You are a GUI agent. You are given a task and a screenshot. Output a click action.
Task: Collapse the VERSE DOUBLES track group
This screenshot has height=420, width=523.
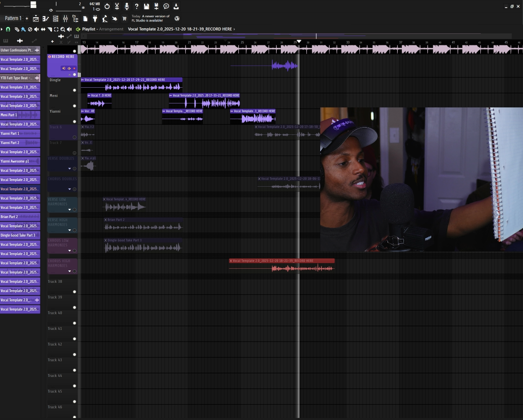[70, 169]
